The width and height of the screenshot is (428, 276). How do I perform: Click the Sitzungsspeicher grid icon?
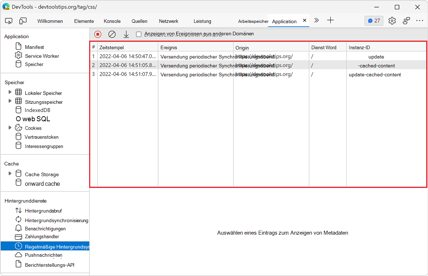(19, 101)
